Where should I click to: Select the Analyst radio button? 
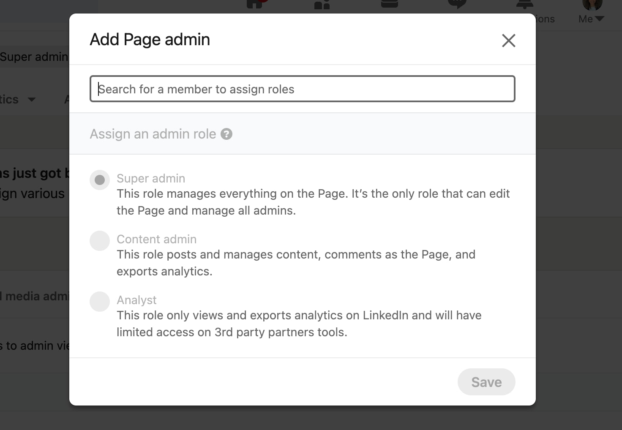[x=100, y=302]
